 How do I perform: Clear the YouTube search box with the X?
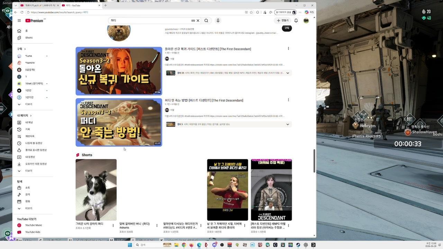(198, 21)
